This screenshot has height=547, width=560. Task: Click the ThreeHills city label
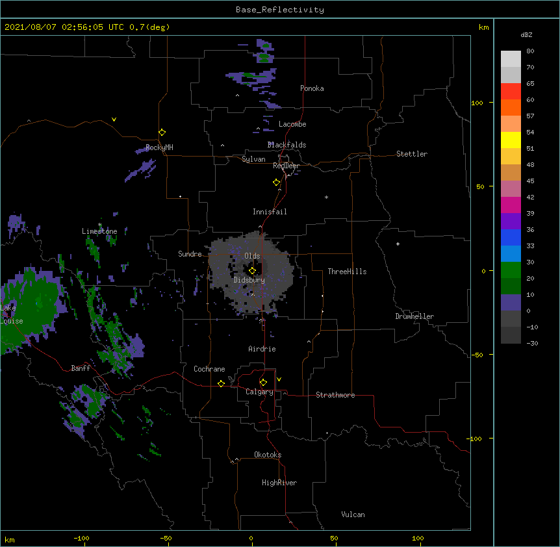(347, 272)
